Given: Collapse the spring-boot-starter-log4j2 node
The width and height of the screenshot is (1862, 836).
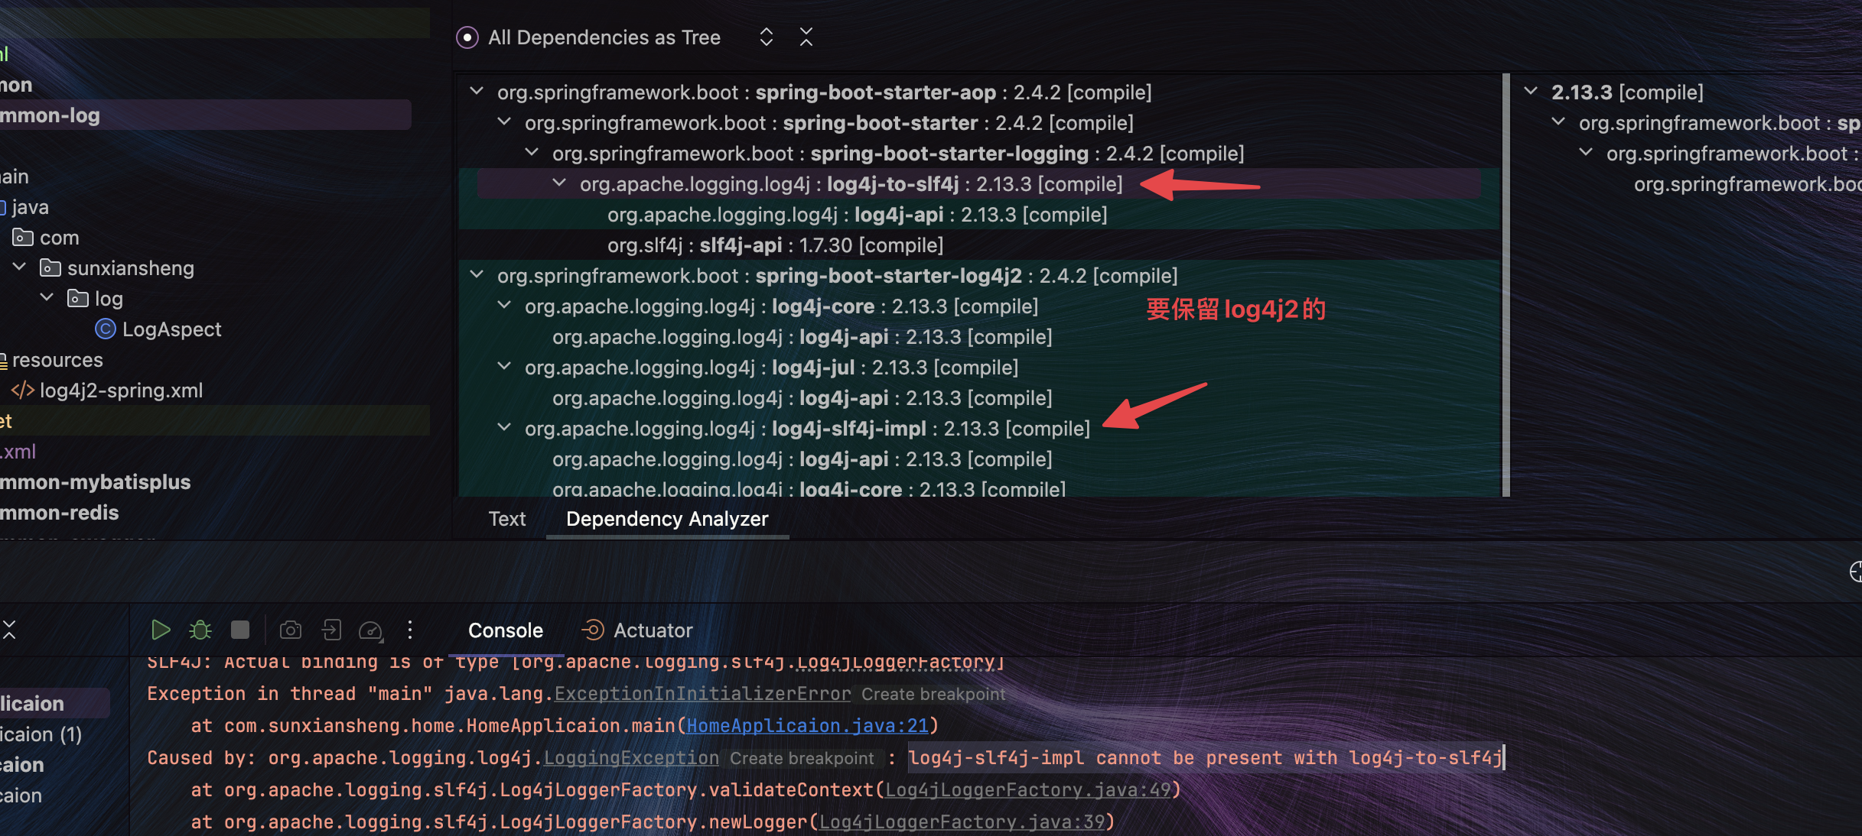Looking at the screenshot, I should point(477,275).
